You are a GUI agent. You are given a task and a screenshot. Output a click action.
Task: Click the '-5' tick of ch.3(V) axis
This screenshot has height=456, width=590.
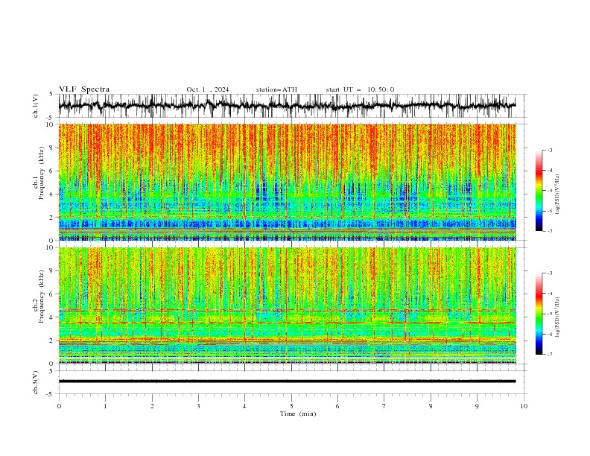pos(51,394)
